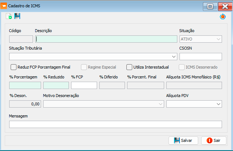Click the Sair button

[214, 140]
